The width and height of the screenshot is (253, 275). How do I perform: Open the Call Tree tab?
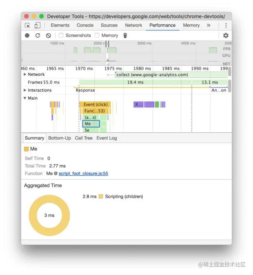pos(84,138)
